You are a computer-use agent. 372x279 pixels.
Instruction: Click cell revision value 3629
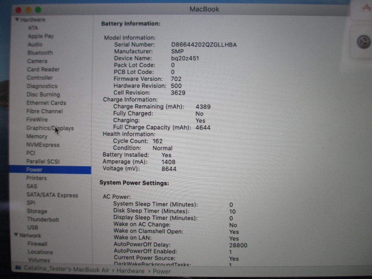tap(178, 93)
